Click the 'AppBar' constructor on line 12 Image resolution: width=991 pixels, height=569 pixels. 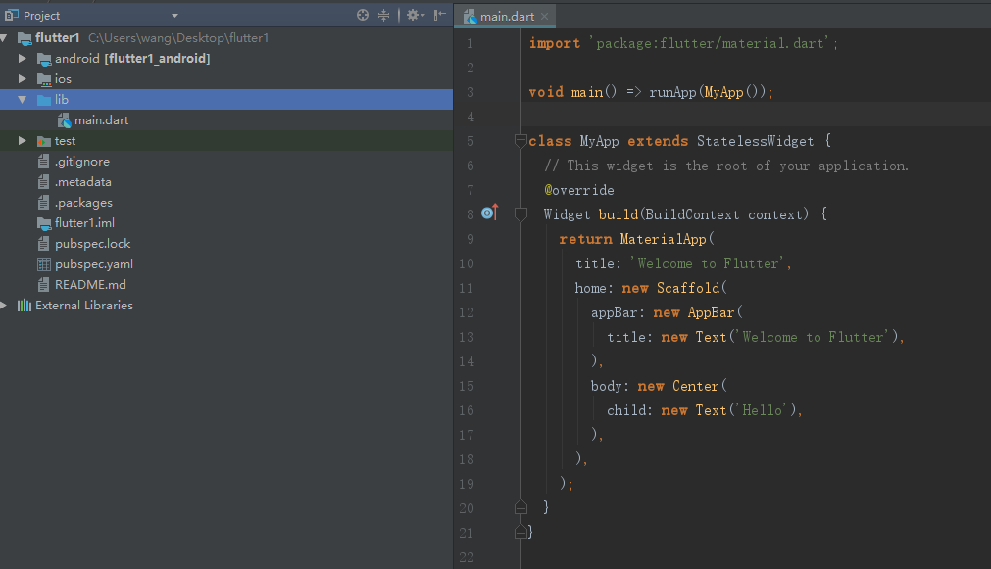(711, 312)
